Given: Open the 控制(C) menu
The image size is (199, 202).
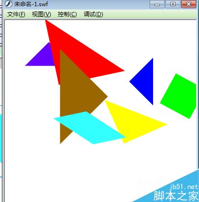Looking at the screenshot, I should point(67,14).
